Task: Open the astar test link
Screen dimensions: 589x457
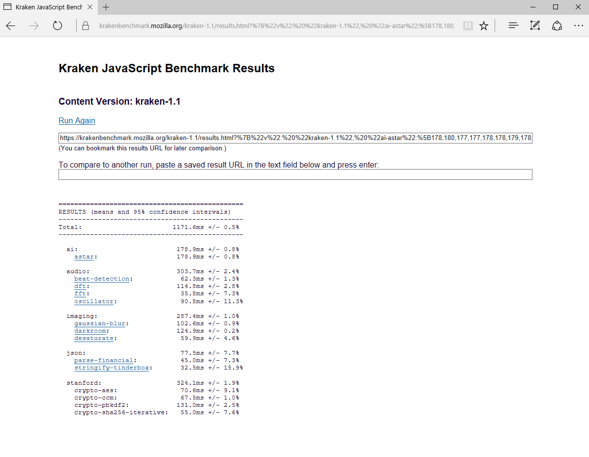Action: [84, 257]
